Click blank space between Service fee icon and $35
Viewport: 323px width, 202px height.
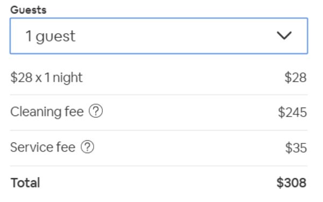tap(189, 147)
